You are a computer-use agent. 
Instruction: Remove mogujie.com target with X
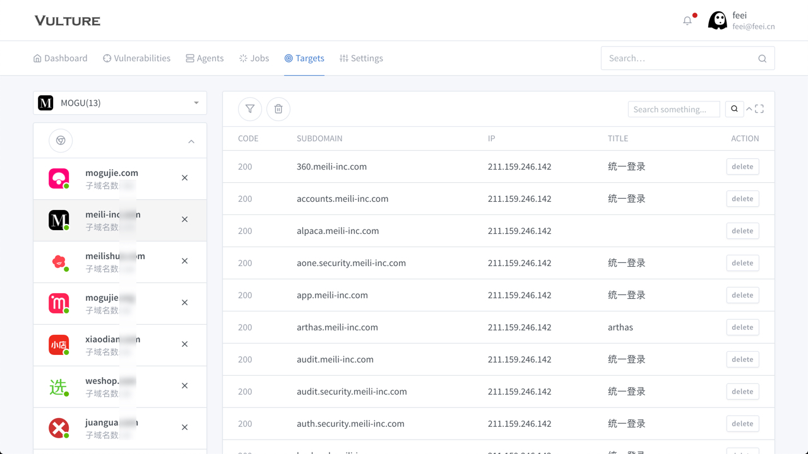(185, 178)
